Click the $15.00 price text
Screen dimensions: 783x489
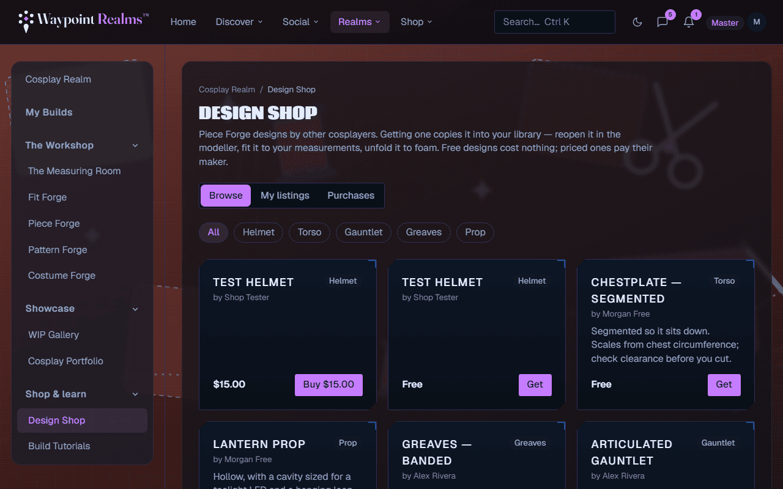point(229,384)
